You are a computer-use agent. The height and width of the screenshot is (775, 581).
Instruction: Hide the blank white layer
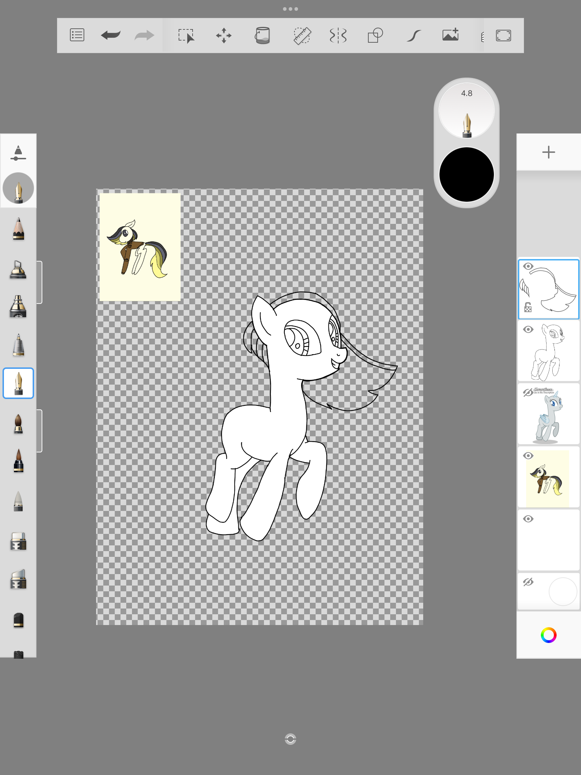click(528, 519)
